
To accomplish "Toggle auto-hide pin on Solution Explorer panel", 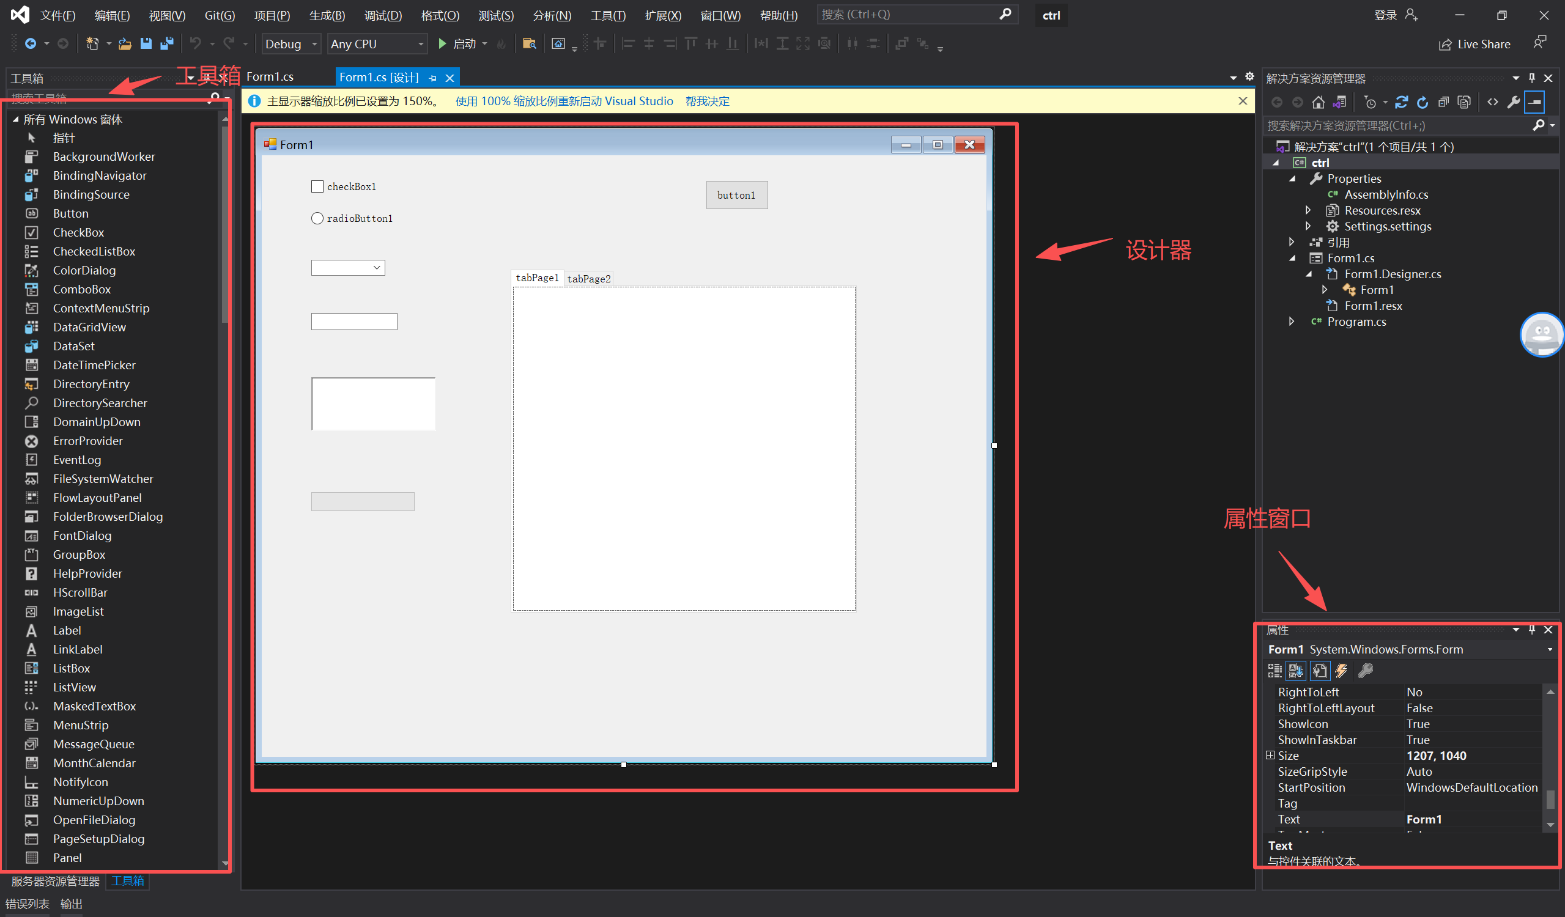I will tap(1531, 78).
